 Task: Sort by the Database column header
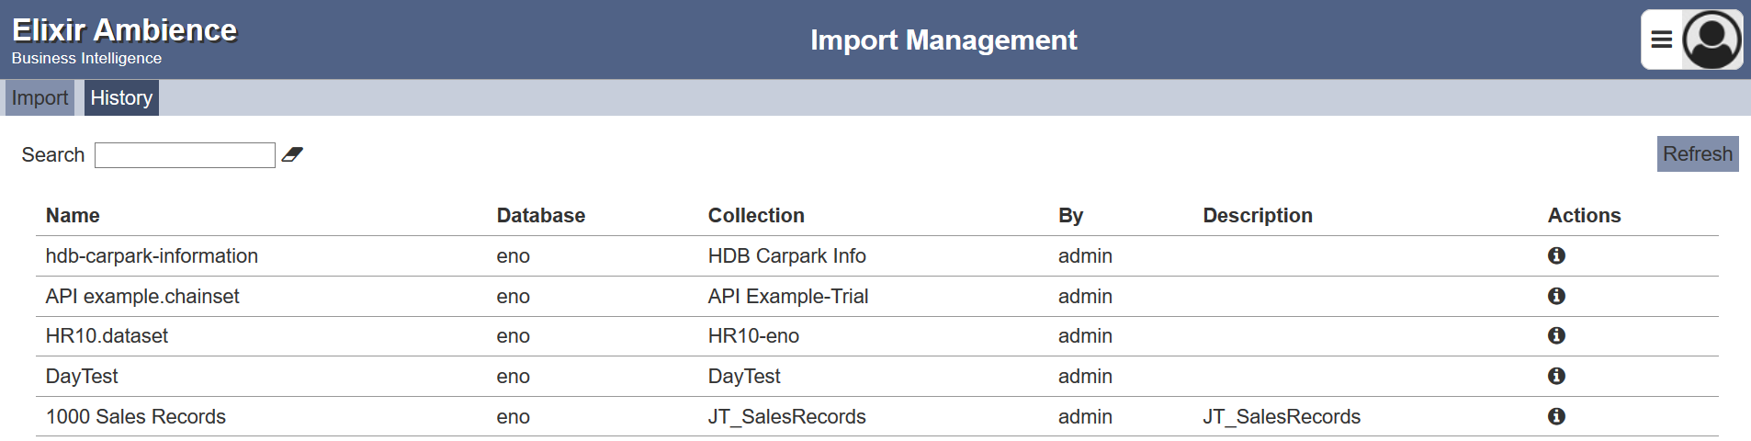pos(540,215)
